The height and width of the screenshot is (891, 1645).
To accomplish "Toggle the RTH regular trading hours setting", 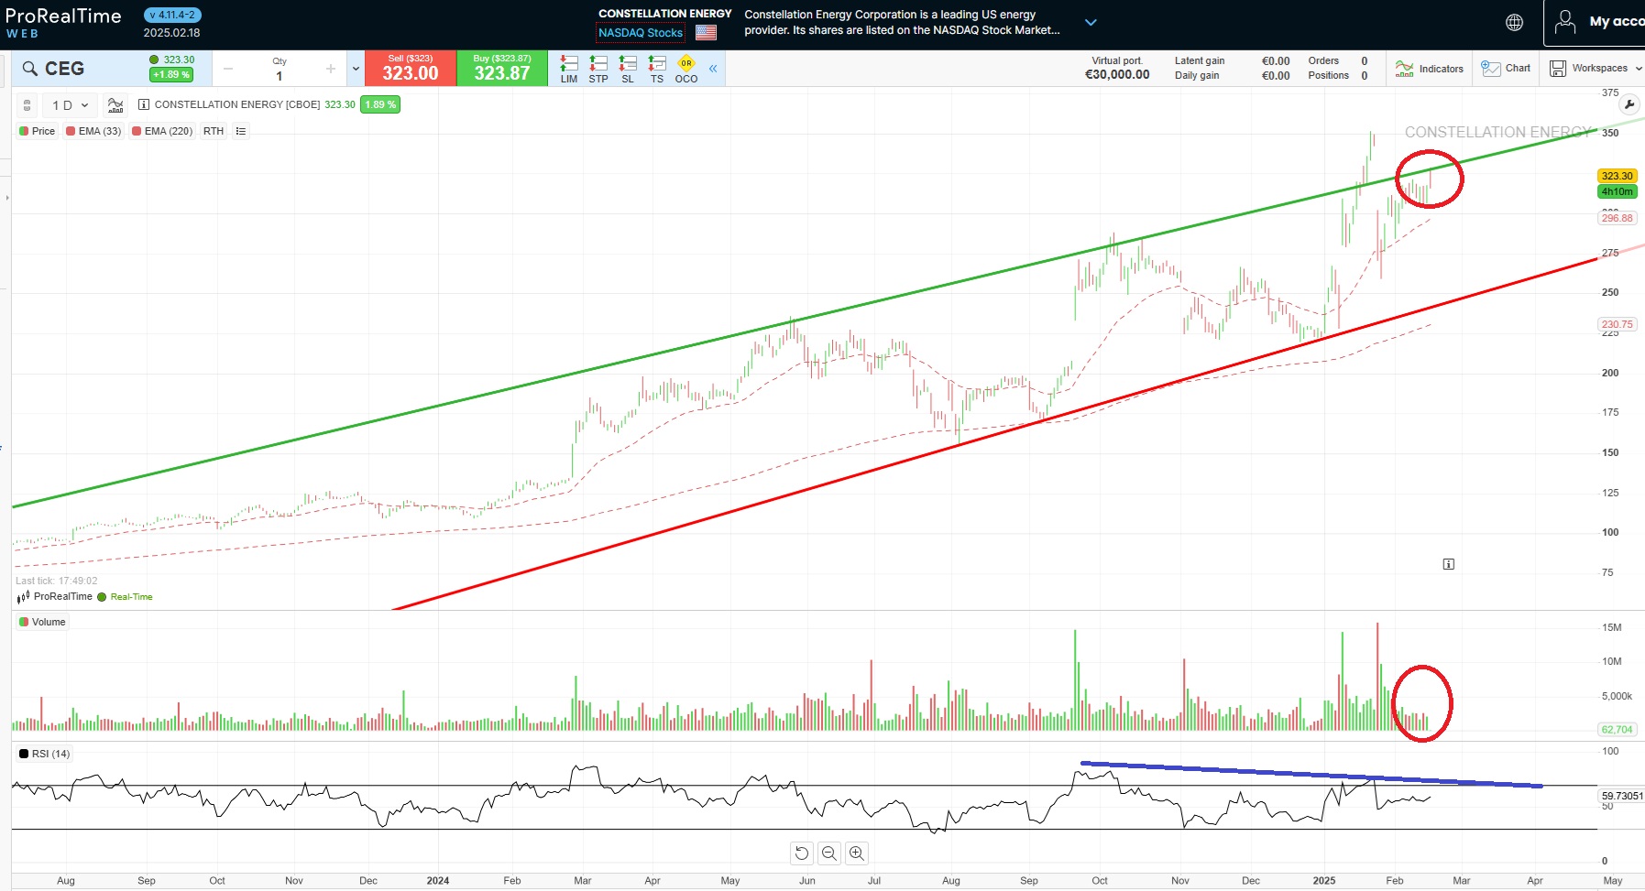I will point(213,131).
